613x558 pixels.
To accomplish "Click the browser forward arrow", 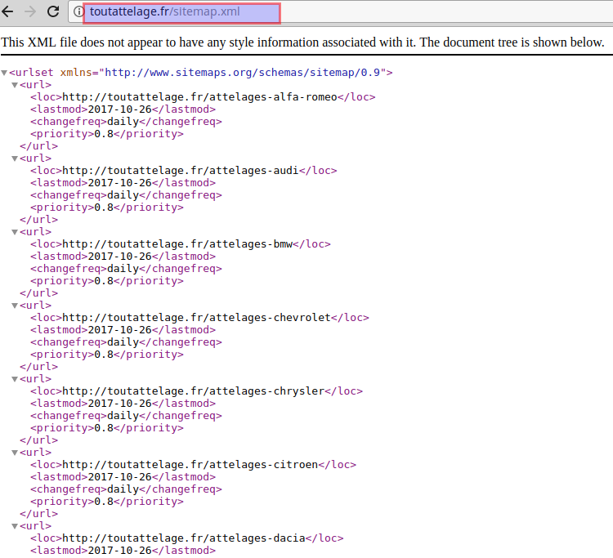I will 31,12.
